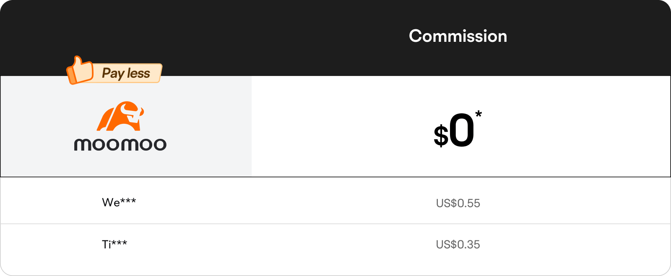Click the orange moomoo bull logo
Image resolution: width=671 pixels, height=276 pixels.
(x=120, y=116)
